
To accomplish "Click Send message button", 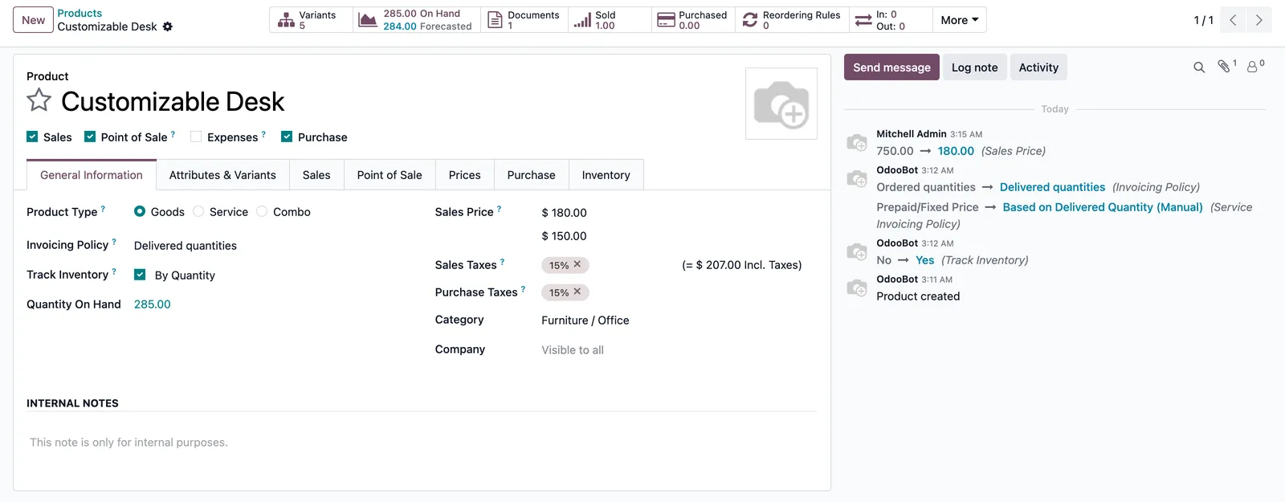I will point(891,67).
